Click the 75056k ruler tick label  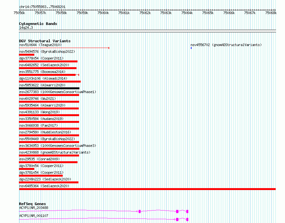coord(20,13)
